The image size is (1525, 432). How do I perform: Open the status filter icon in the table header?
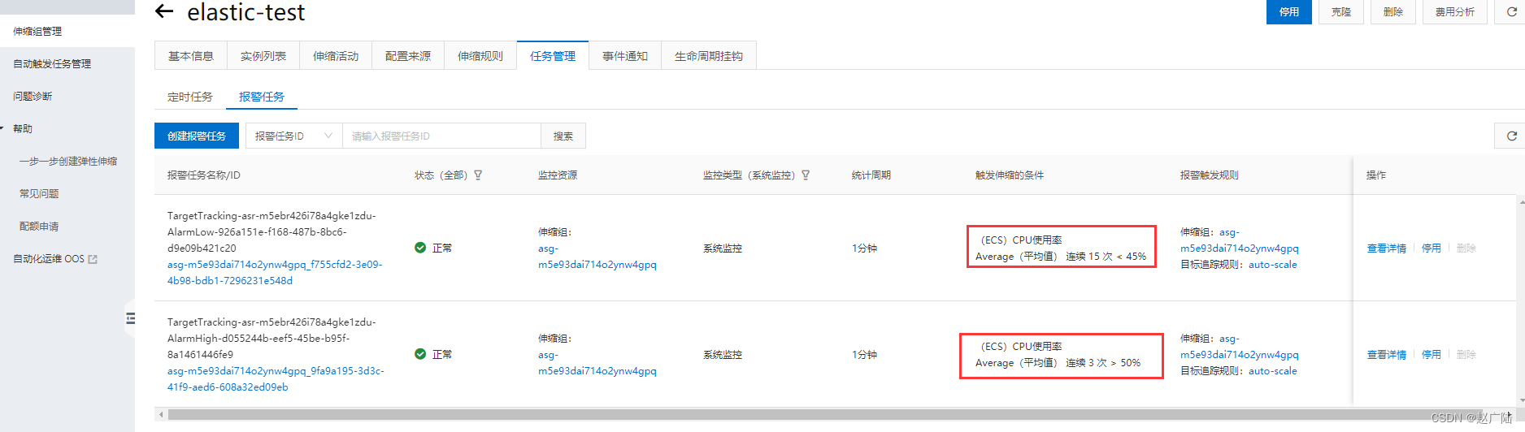tap(478, 175)
